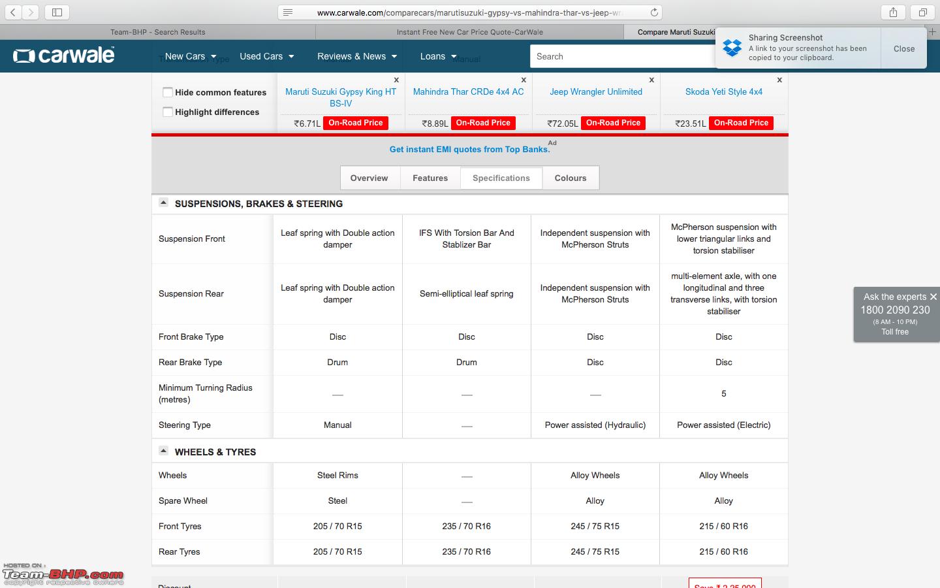Screen dimensions: 940x588
Task: Open a new tab with plus icon
Action: (x=933, y=31)
